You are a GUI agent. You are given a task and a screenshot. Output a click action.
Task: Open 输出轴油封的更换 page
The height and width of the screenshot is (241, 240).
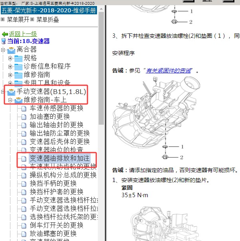(57, 125)
